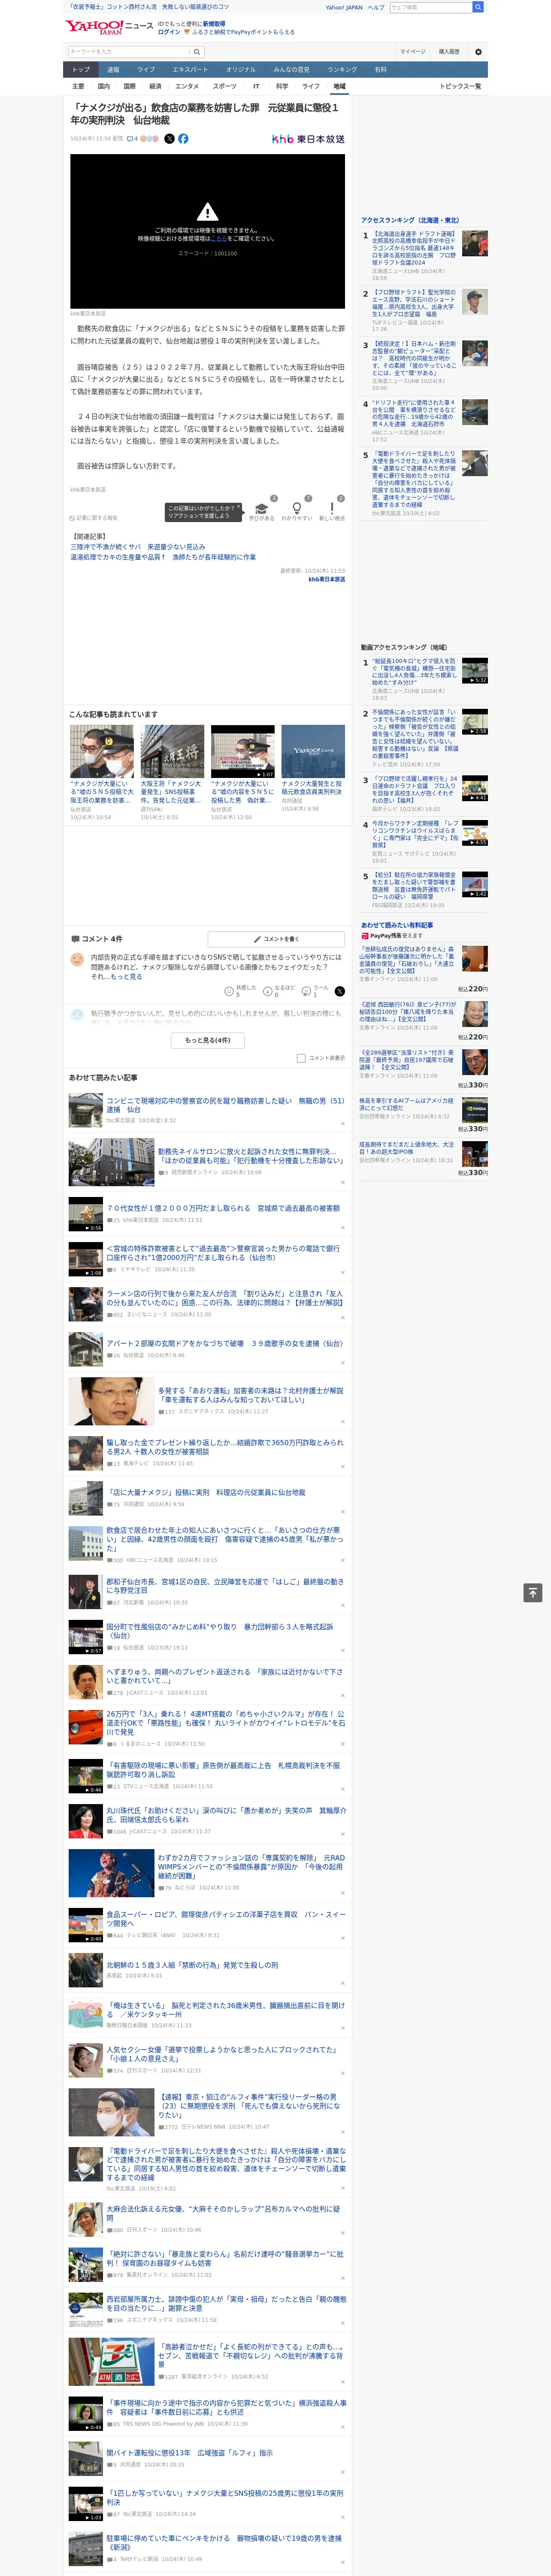Open the ライブ navigation tab
551x2576 pixels.
146,70
